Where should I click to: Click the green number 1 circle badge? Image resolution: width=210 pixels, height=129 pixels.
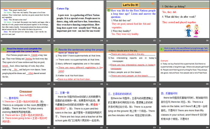109,10
